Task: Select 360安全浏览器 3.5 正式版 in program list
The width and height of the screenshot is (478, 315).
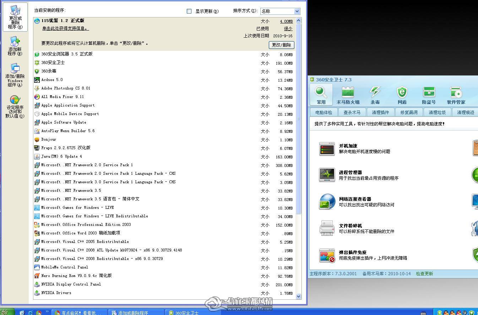Action: (x=164, y=54)
